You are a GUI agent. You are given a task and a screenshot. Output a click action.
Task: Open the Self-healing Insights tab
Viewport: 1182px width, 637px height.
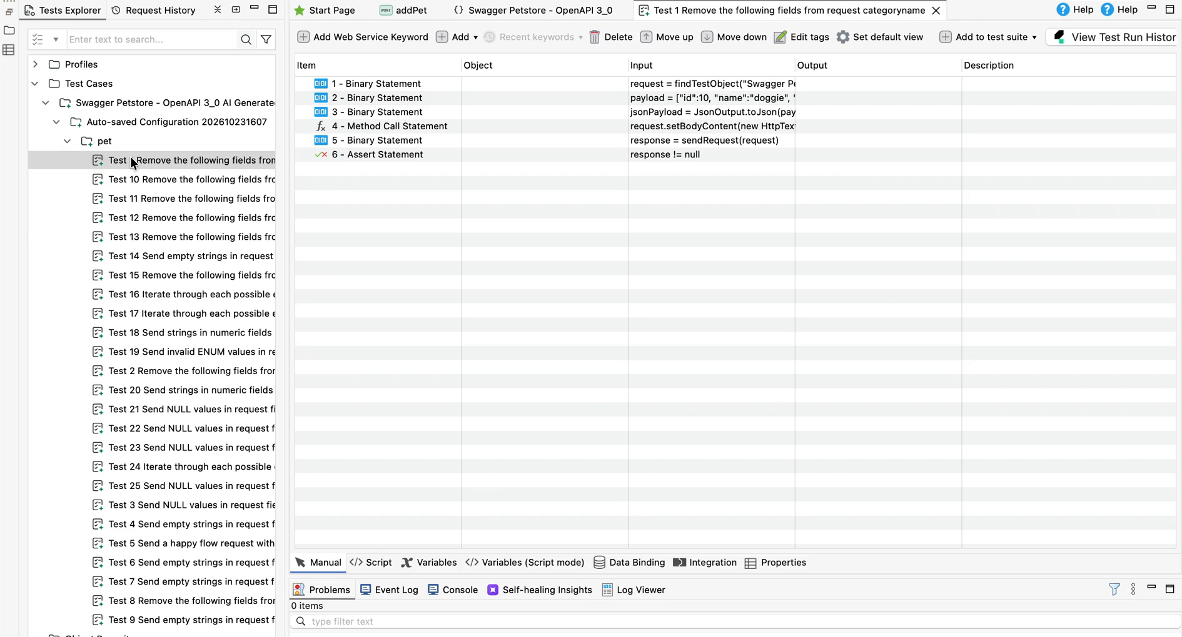tap(540, 590)
